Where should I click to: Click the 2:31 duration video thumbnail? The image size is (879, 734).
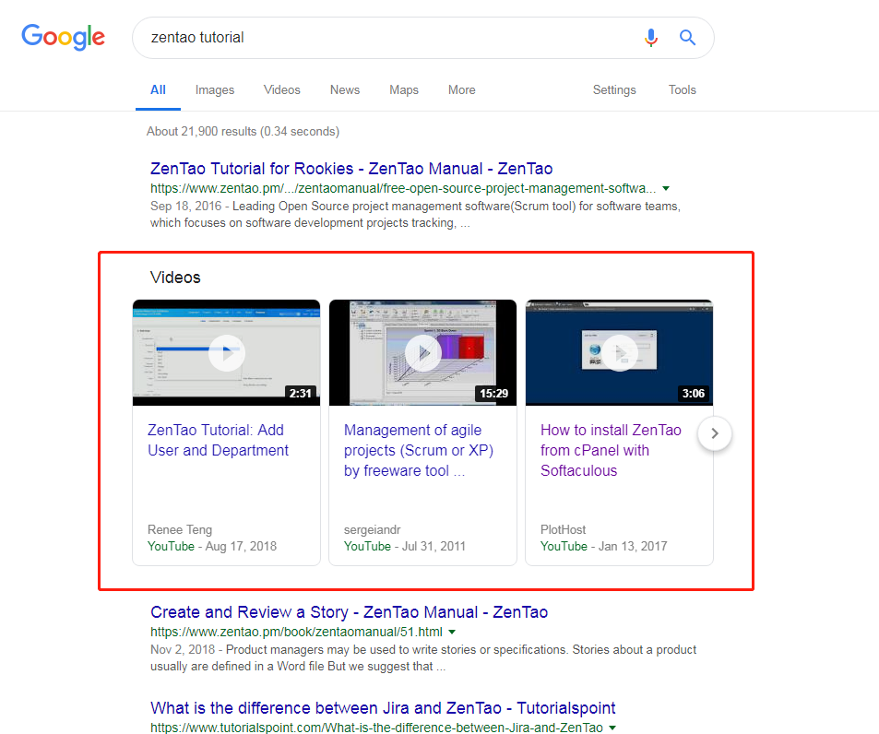coord(227,352)
